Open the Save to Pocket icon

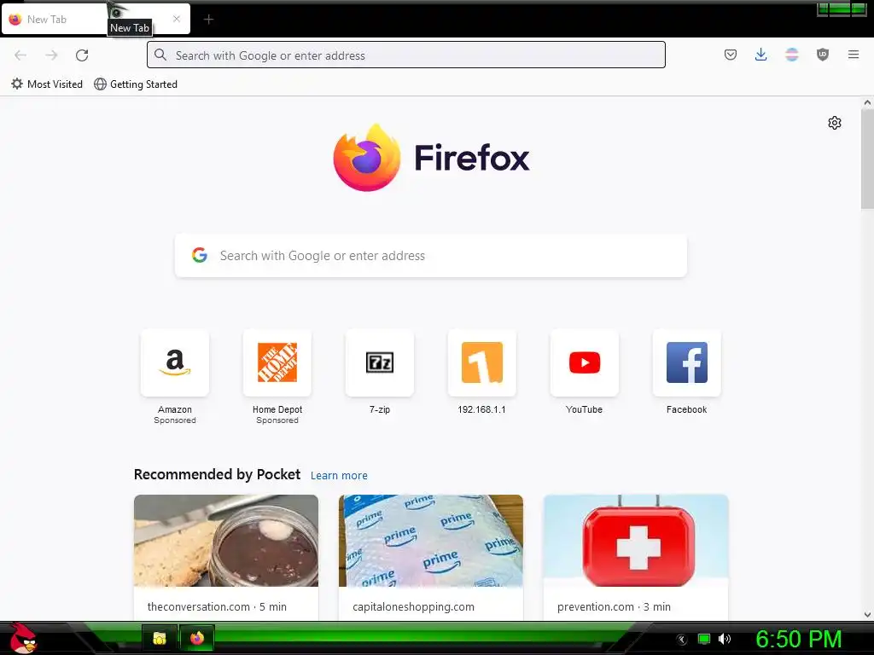(x=731, y=55)
